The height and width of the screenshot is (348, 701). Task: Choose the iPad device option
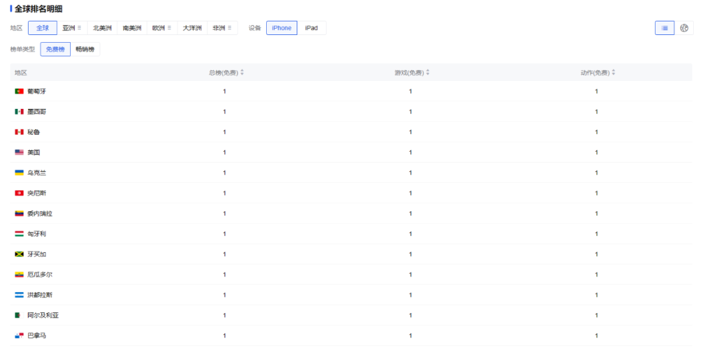point(312,28)
